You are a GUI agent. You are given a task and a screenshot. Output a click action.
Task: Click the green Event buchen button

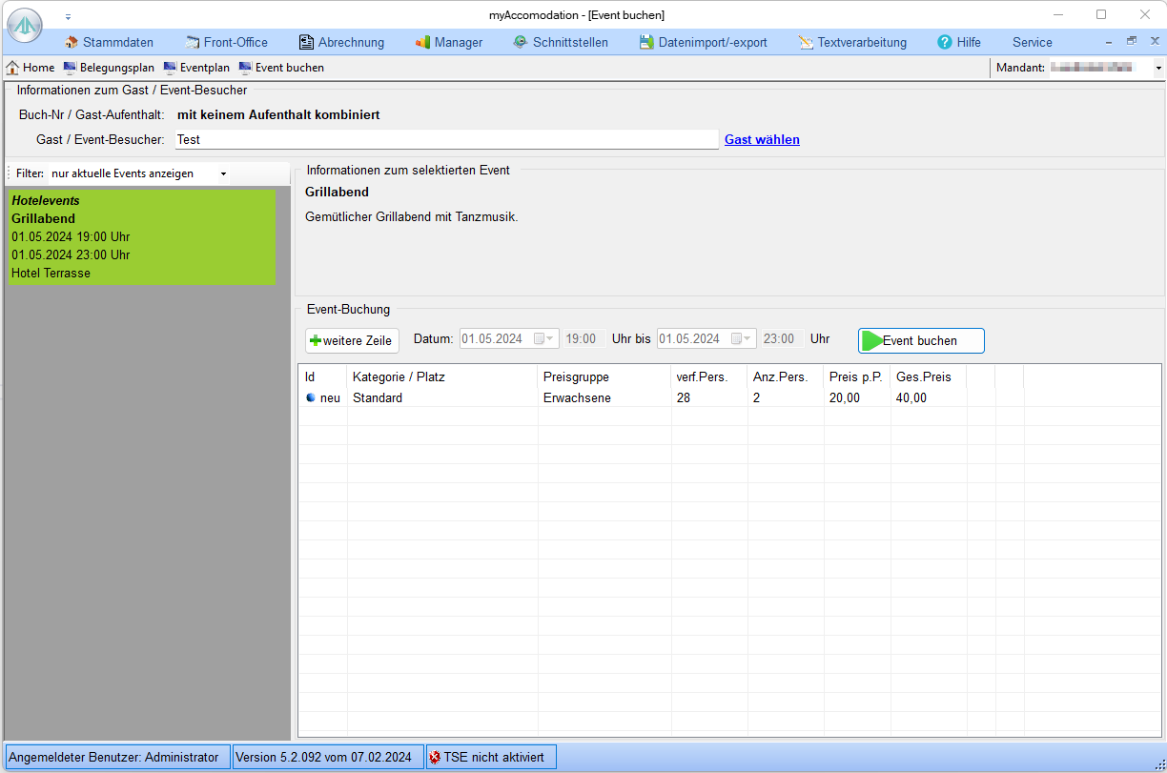[920, 340]
